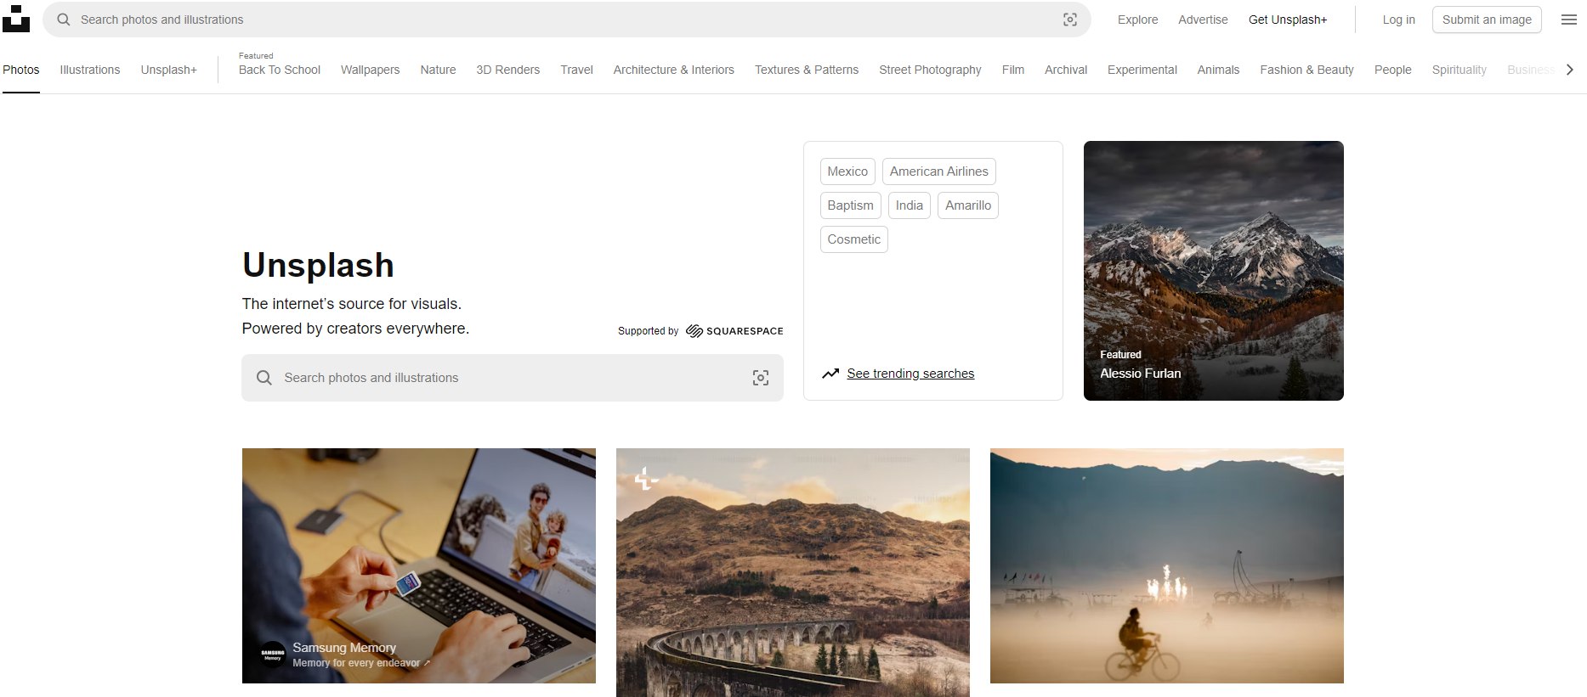Click Get Unsplash+ link
This screenshot has height=697, width=1587.
click(x=1287, y=20)
